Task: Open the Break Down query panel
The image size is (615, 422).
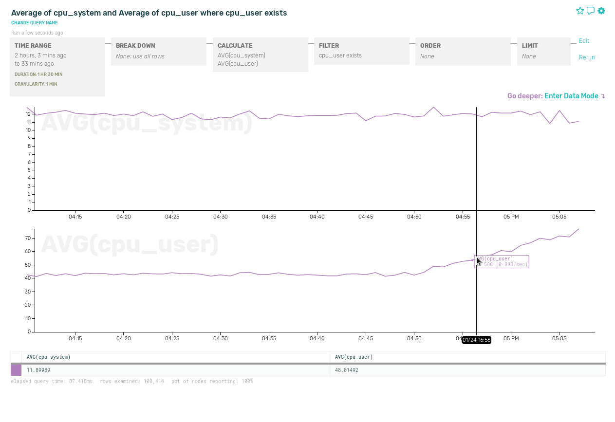Action: (159, 51)
